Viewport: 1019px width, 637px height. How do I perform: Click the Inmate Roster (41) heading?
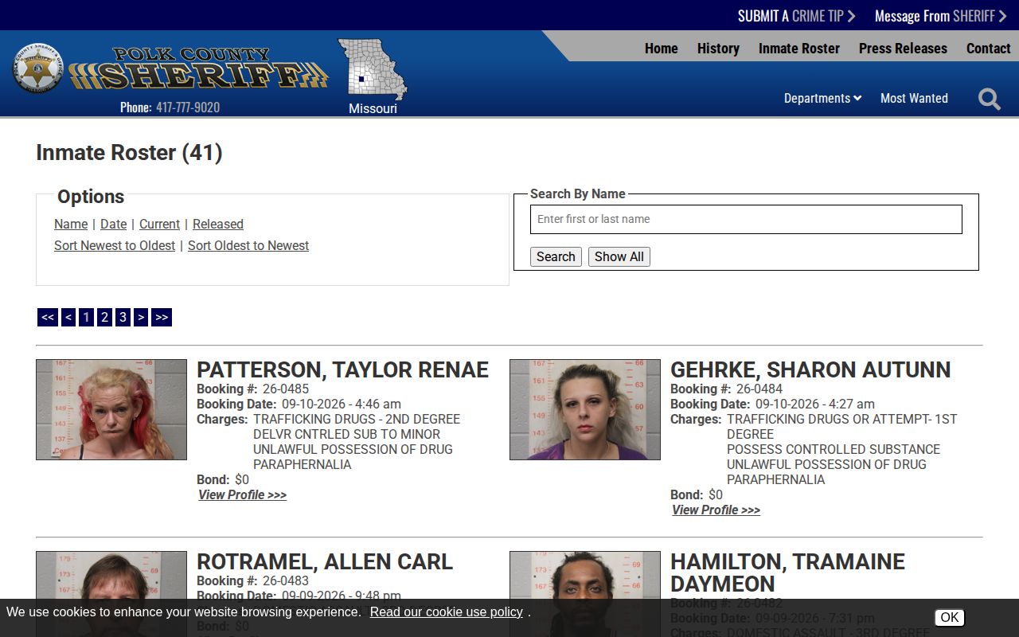(129, 153)
